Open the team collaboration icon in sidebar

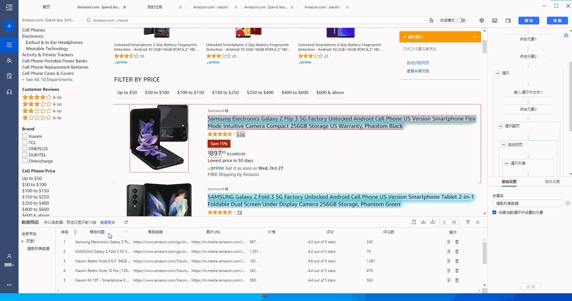9,61
